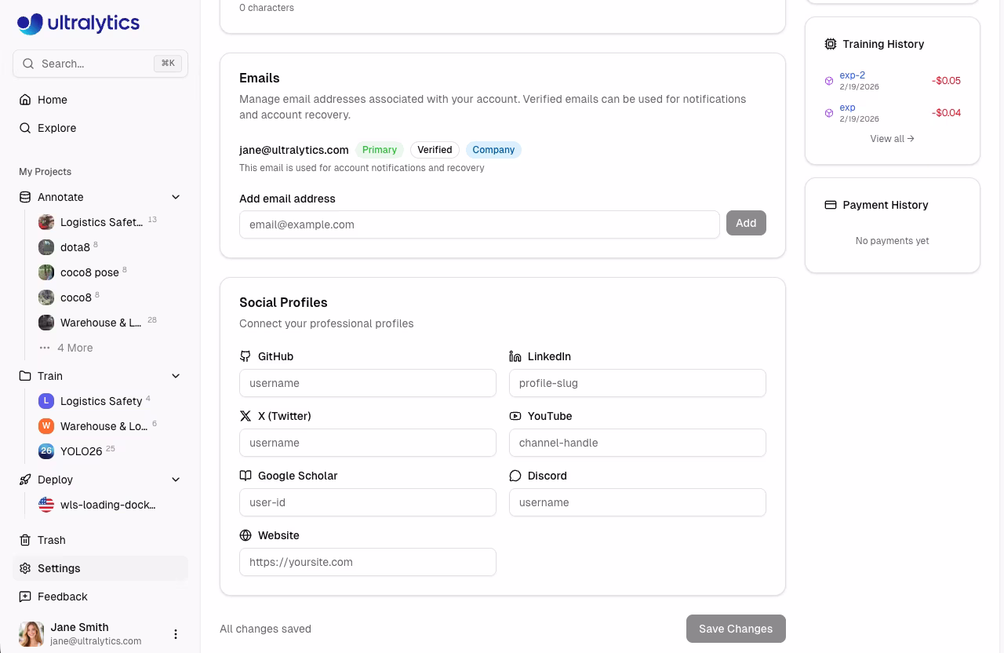Click the Ultralytics logo icon
The height and width of the screenshot is (653, 1004).
click(x=30, y=24)
